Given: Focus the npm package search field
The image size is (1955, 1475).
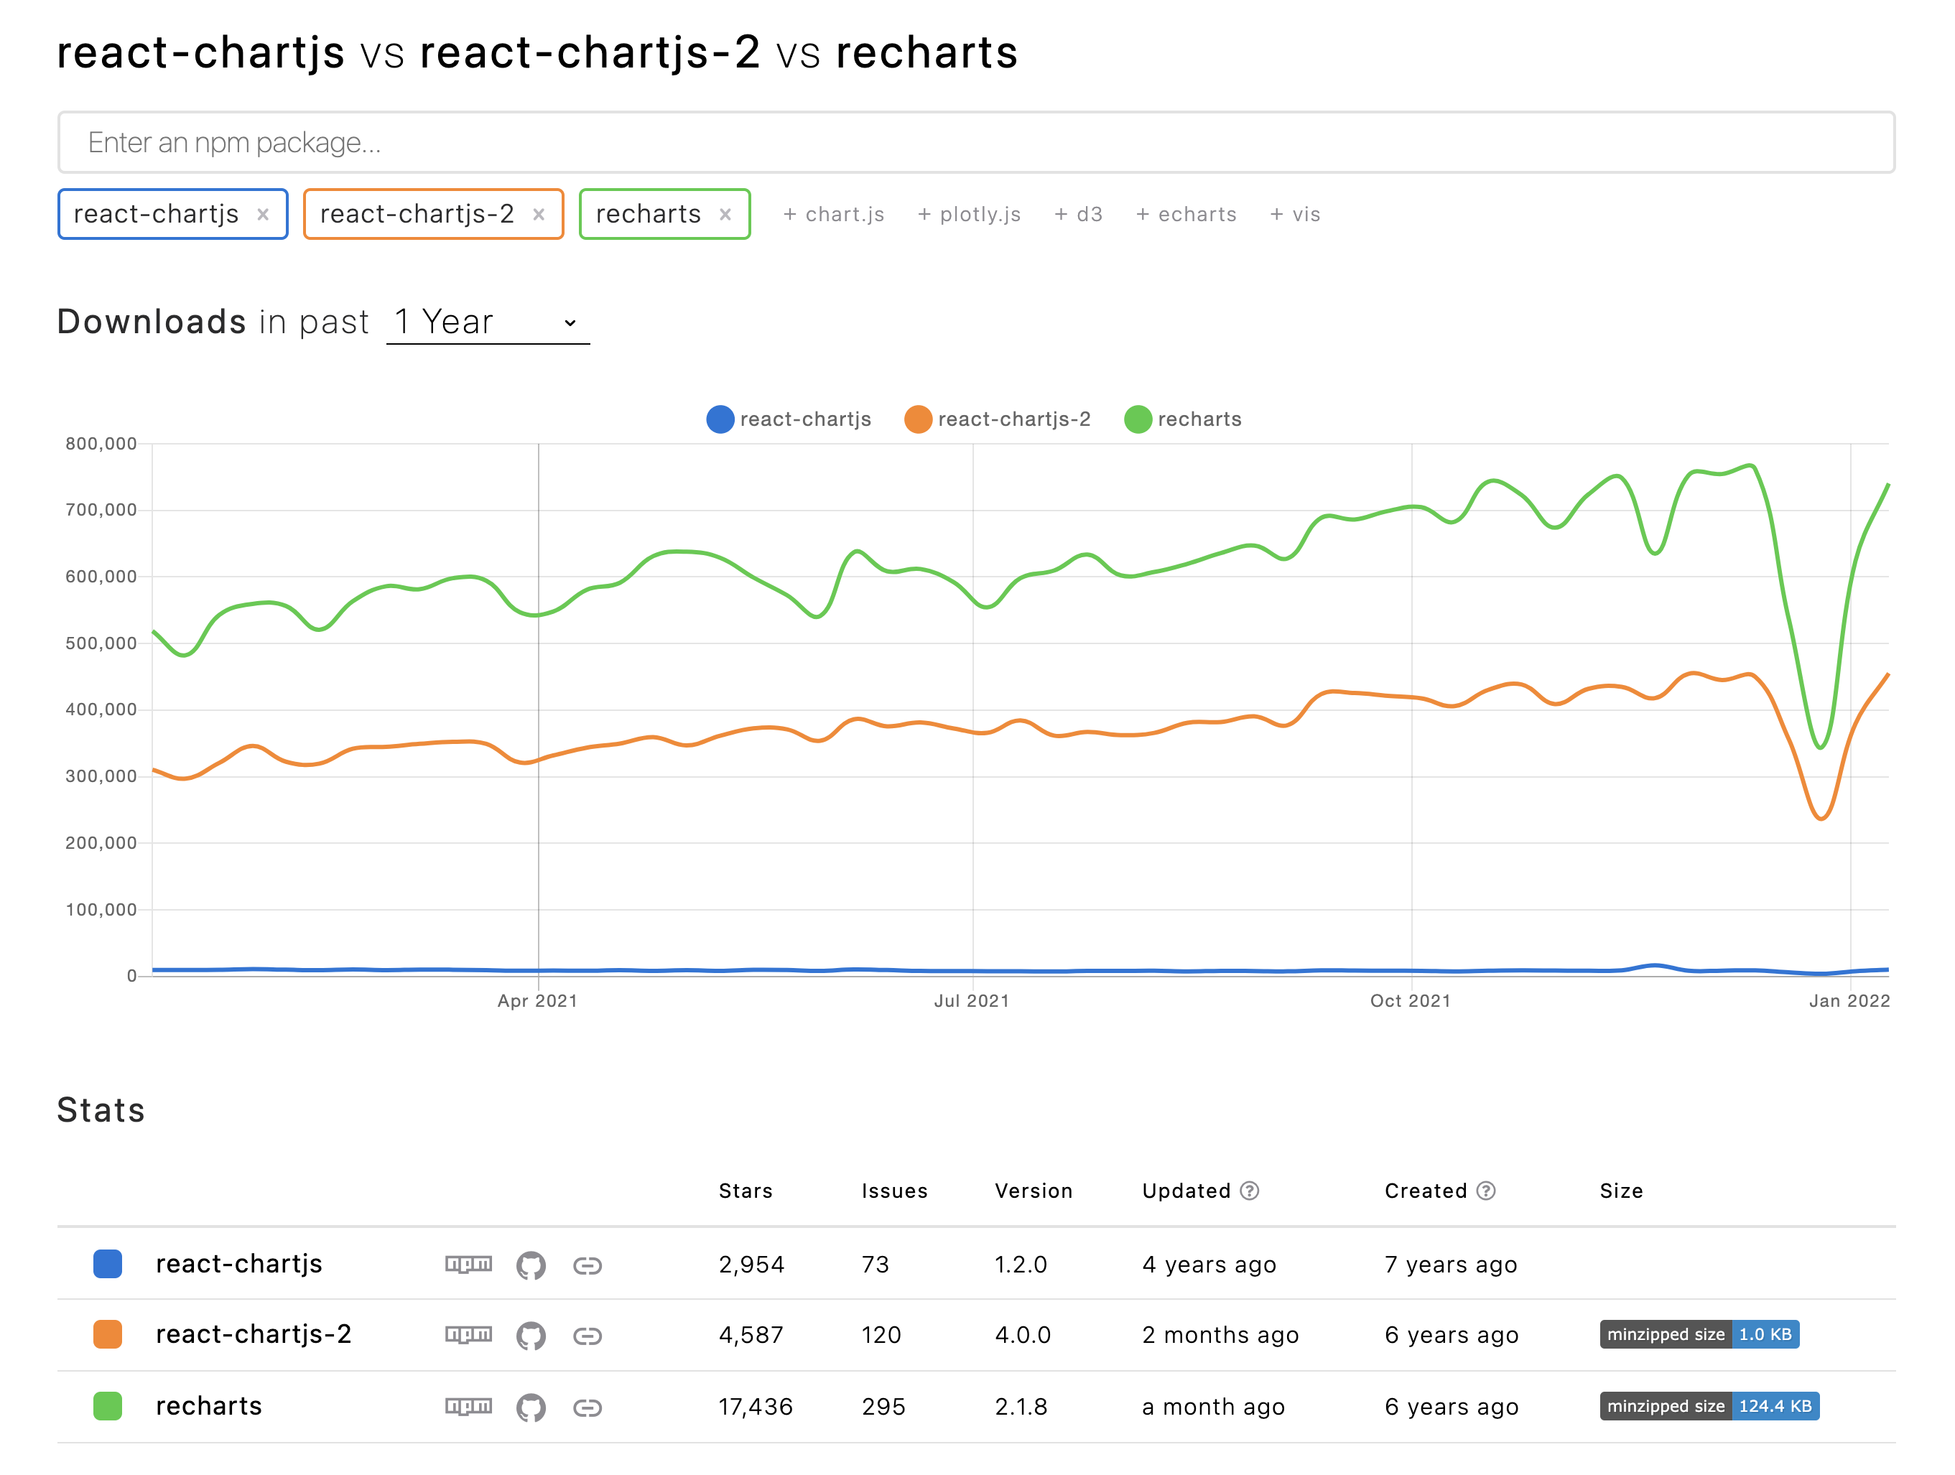Looking at the screenshot, I should pos(976,142).
